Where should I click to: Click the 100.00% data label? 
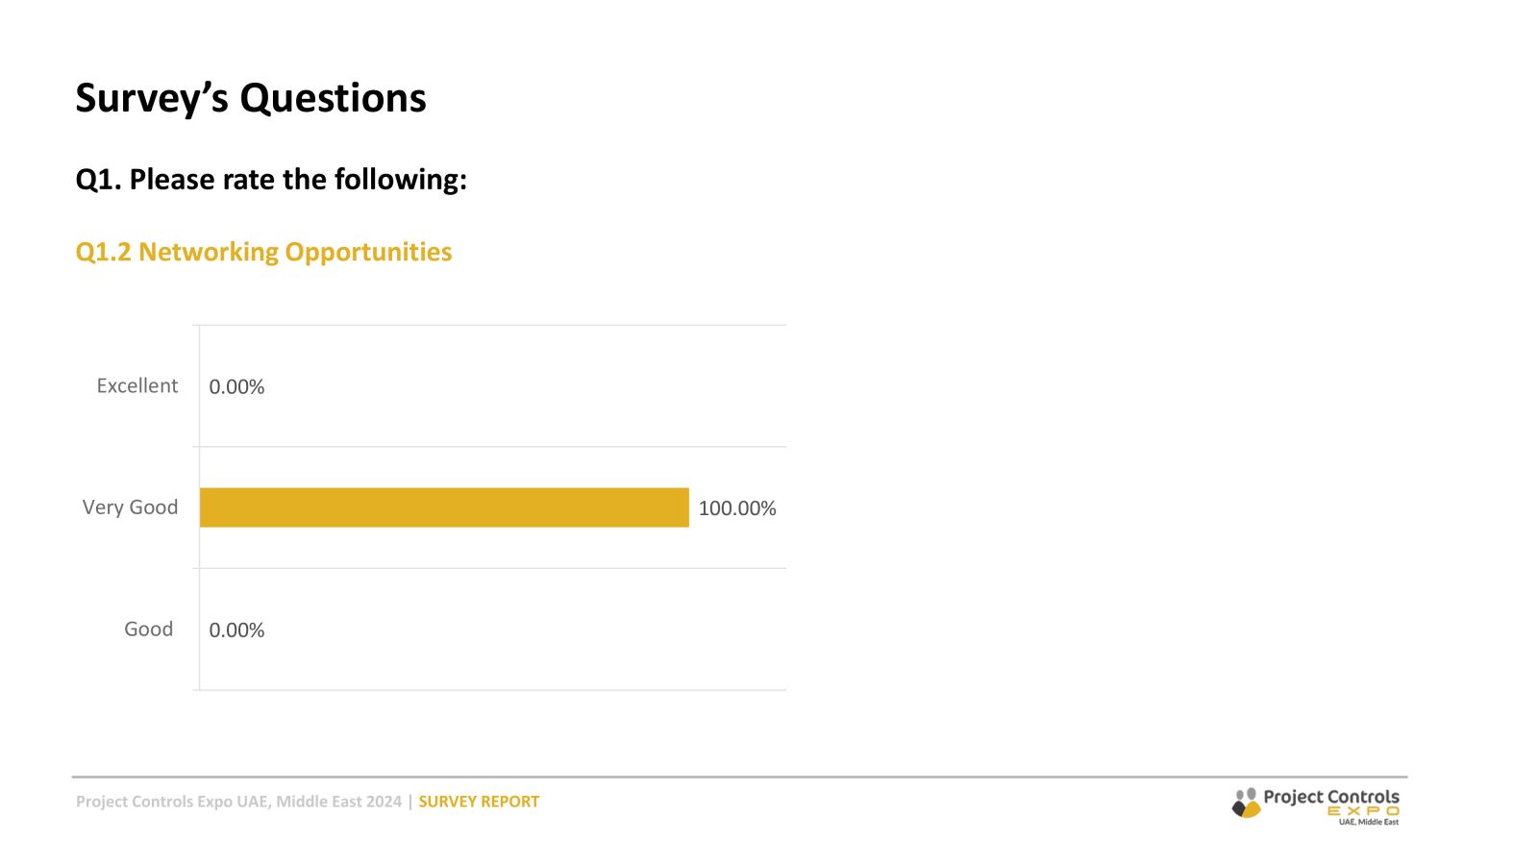[737, 508]
